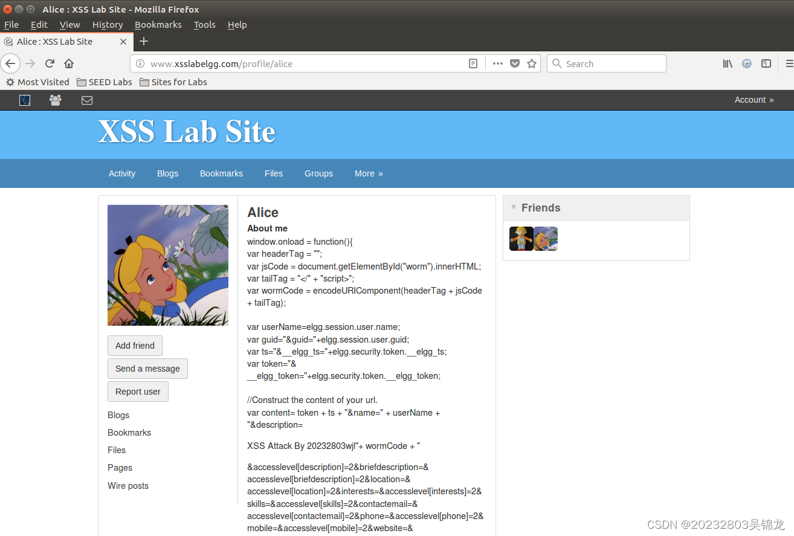This screenshot has height=536, width=794.
Task: Open Groups page
Action: 318,173
